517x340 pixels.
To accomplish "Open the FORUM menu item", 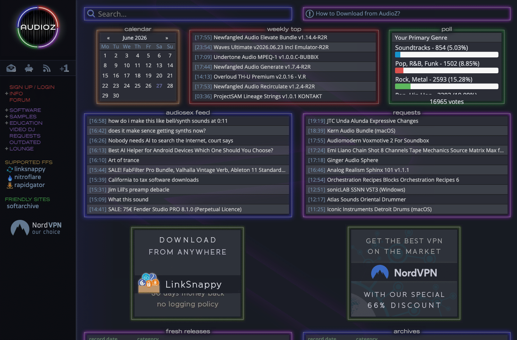I will pos(20,100).
